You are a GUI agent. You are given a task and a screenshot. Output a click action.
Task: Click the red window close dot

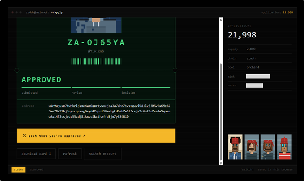13,12
